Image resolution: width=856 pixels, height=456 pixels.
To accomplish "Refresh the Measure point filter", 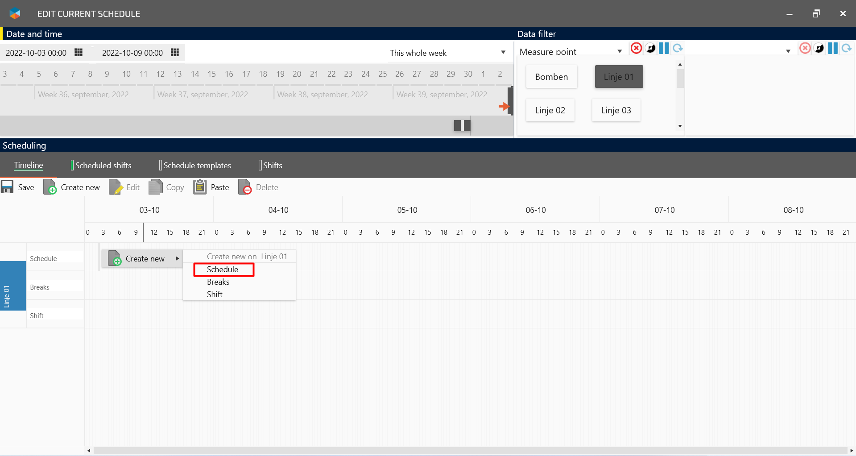I will [x=678, y=48].
